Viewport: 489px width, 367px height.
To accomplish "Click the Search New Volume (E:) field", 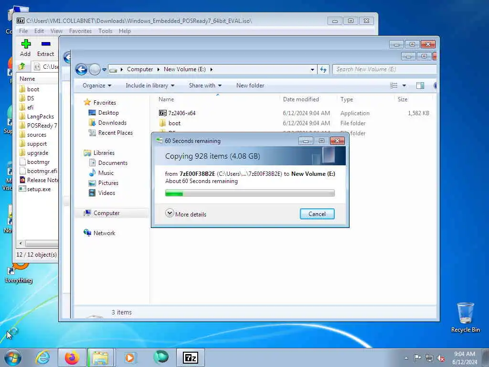I will 384,69.
